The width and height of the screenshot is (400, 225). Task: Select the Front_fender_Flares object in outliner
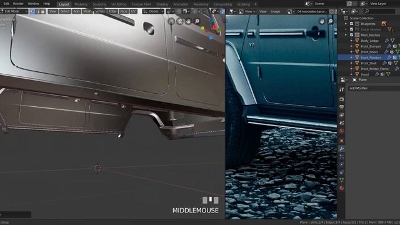pos(375,69)
